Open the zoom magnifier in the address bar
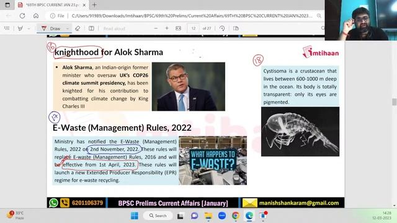This screenshot has width=397, height=223. (x=319, y=15)
